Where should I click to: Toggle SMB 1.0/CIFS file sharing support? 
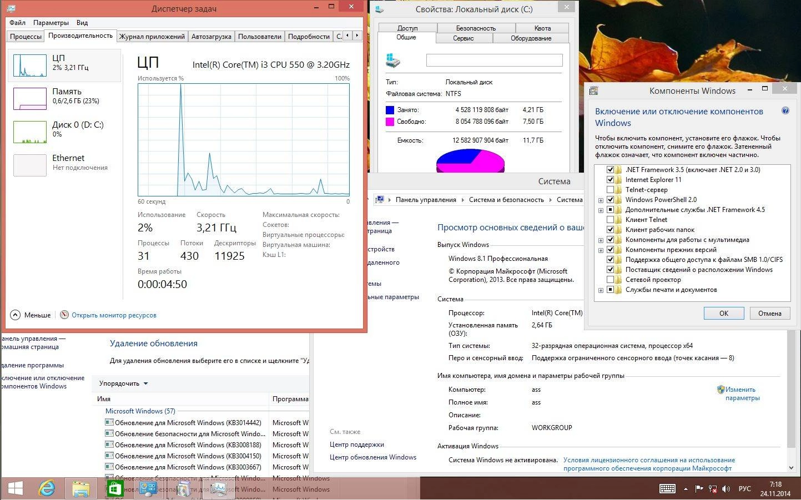click(x=610, y=259)
